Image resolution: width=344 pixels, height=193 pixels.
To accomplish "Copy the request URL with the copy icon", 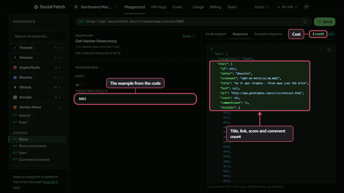I will tap(305, 22).
